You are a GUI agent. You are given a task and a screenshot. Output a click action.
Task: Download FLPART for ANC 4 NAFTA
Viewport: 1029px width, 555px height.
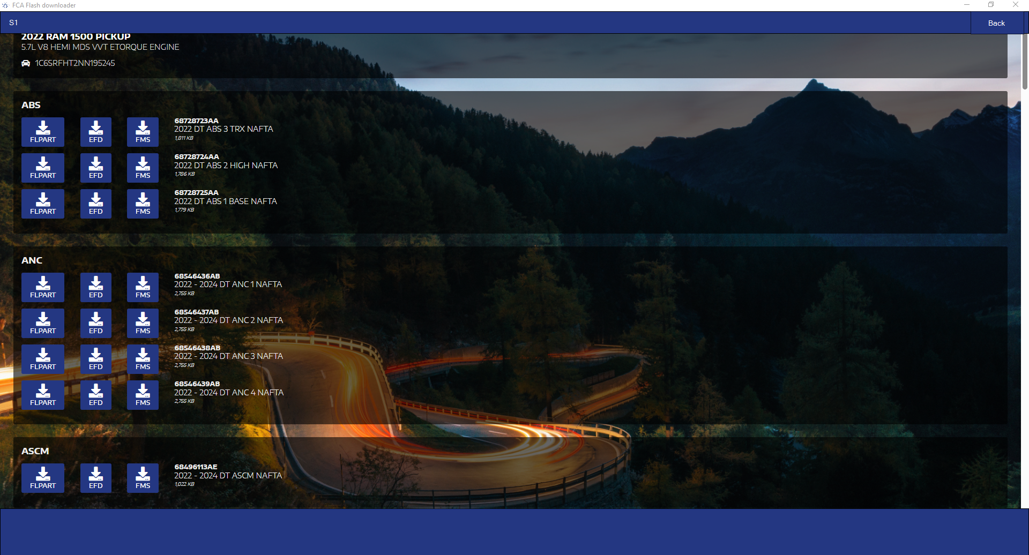(x=43, y=395)
